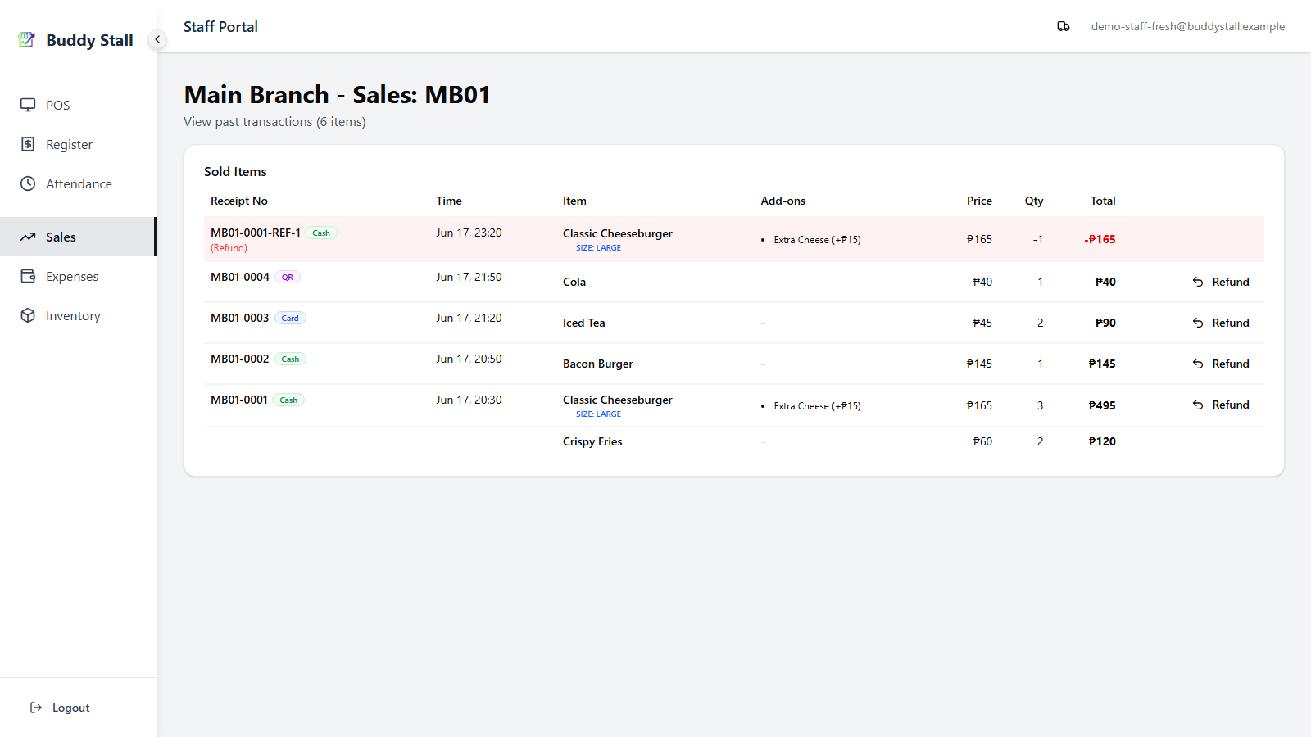The width and height of the screenshot is (1311, 737).
Task: Open the Expenses page
Action: coord(79,276)
